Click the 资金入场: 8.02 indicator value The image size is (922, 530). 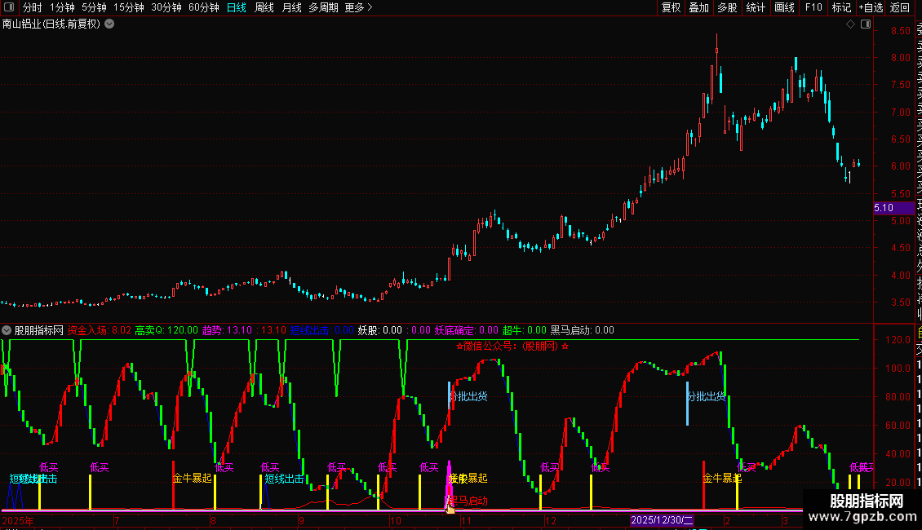click(x=100, y=330)
